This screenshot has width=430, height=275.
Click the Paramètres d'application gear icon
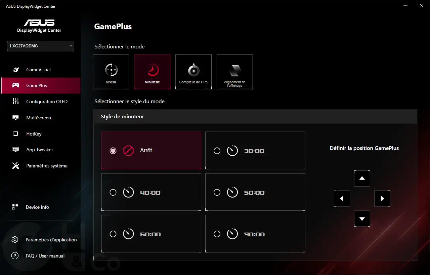coord(15,240)
